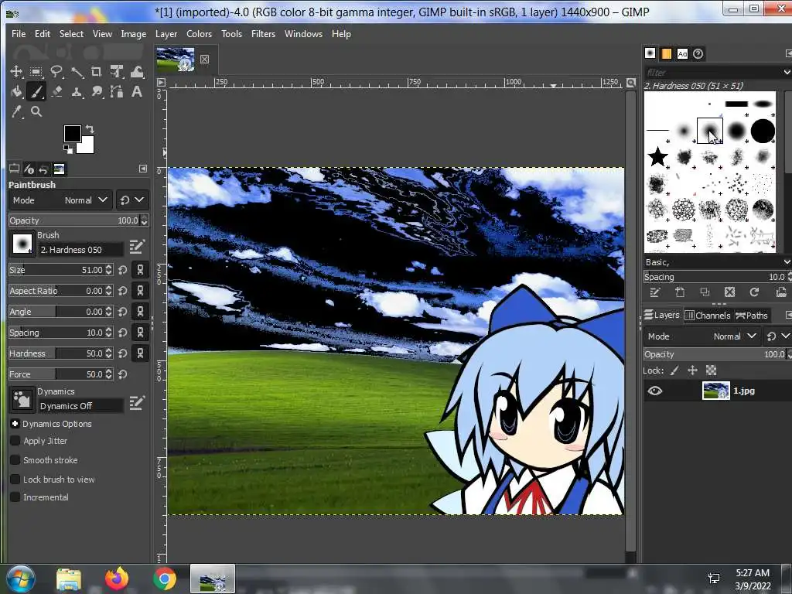Open paint mode group switch dropdown
The width and height of the screenshot is (792, 594).
131,200
